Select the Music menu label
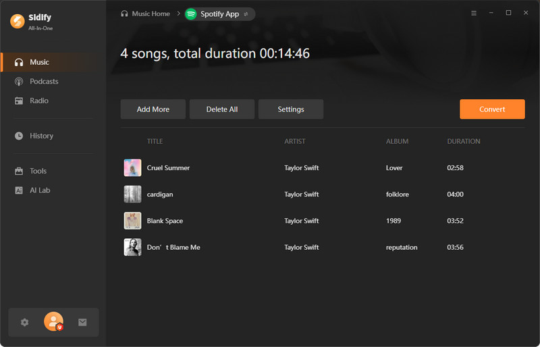The height and width of the screenshot is (347, 540). tap(39, 62)
